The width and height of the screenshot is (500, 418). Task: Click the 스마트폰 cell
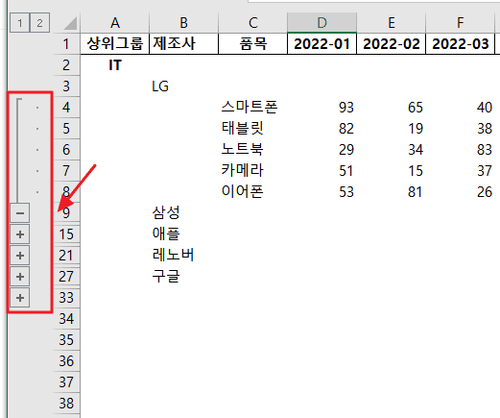252,108
